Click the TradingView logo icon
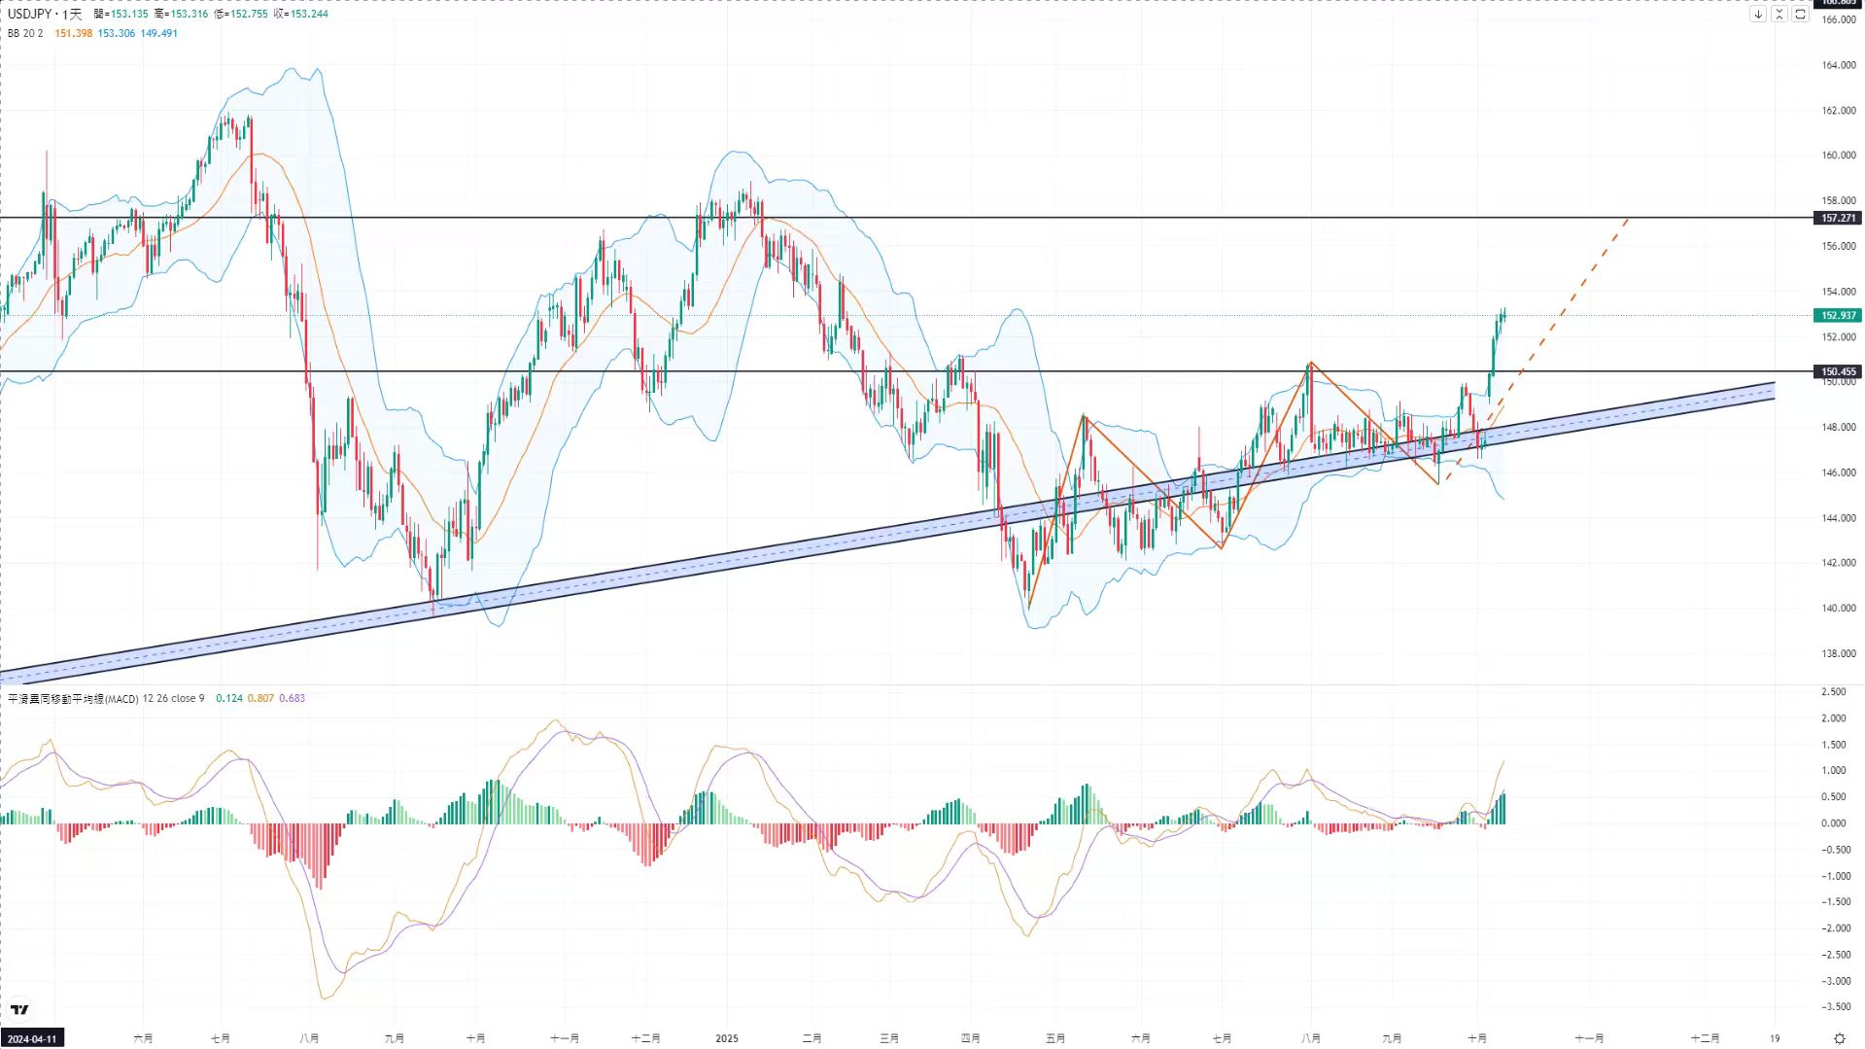 19,1009
